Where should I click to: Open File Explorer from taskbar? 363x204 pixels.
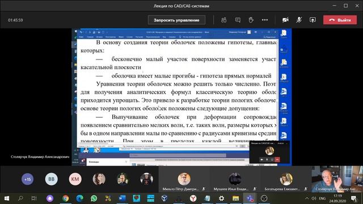[236, 198]
